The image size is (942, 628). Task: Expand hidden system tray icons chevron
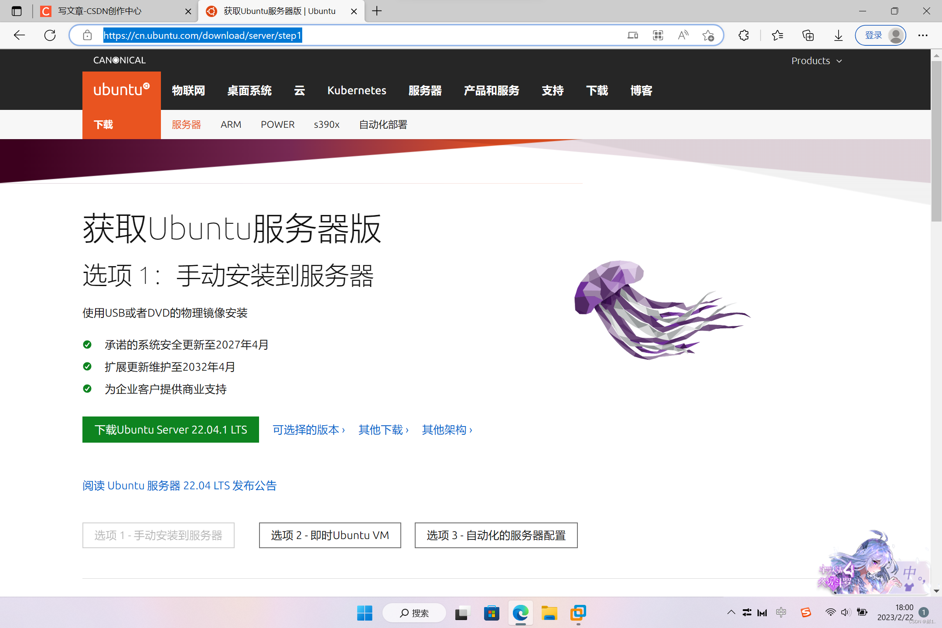click(x=731, y=612)
